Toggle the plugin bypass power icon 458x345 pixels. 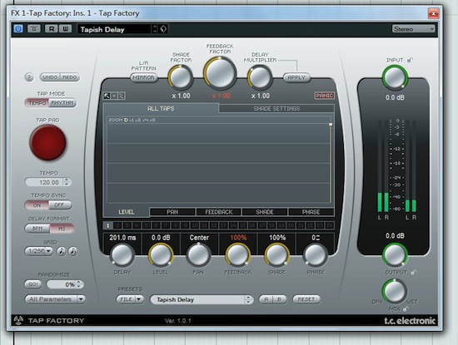point(18,29)
